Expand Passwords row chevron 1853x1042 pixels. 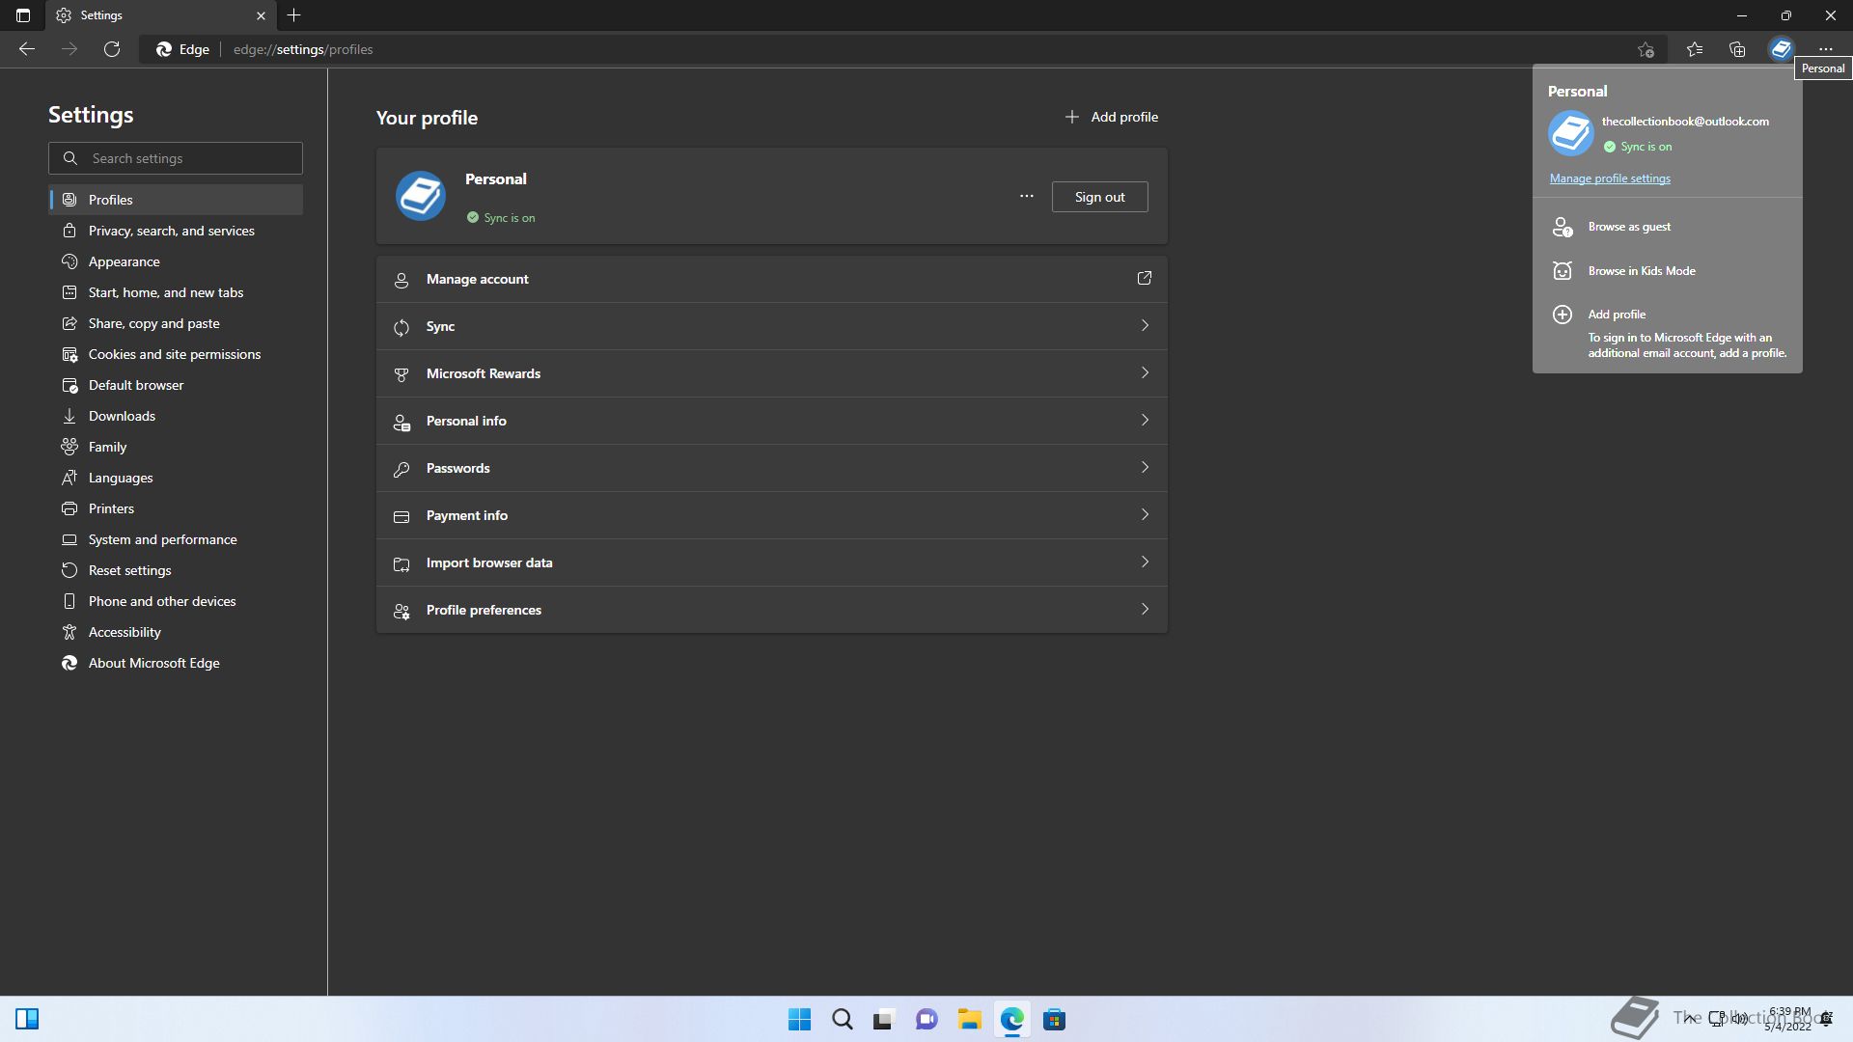tap(1145, 468)
